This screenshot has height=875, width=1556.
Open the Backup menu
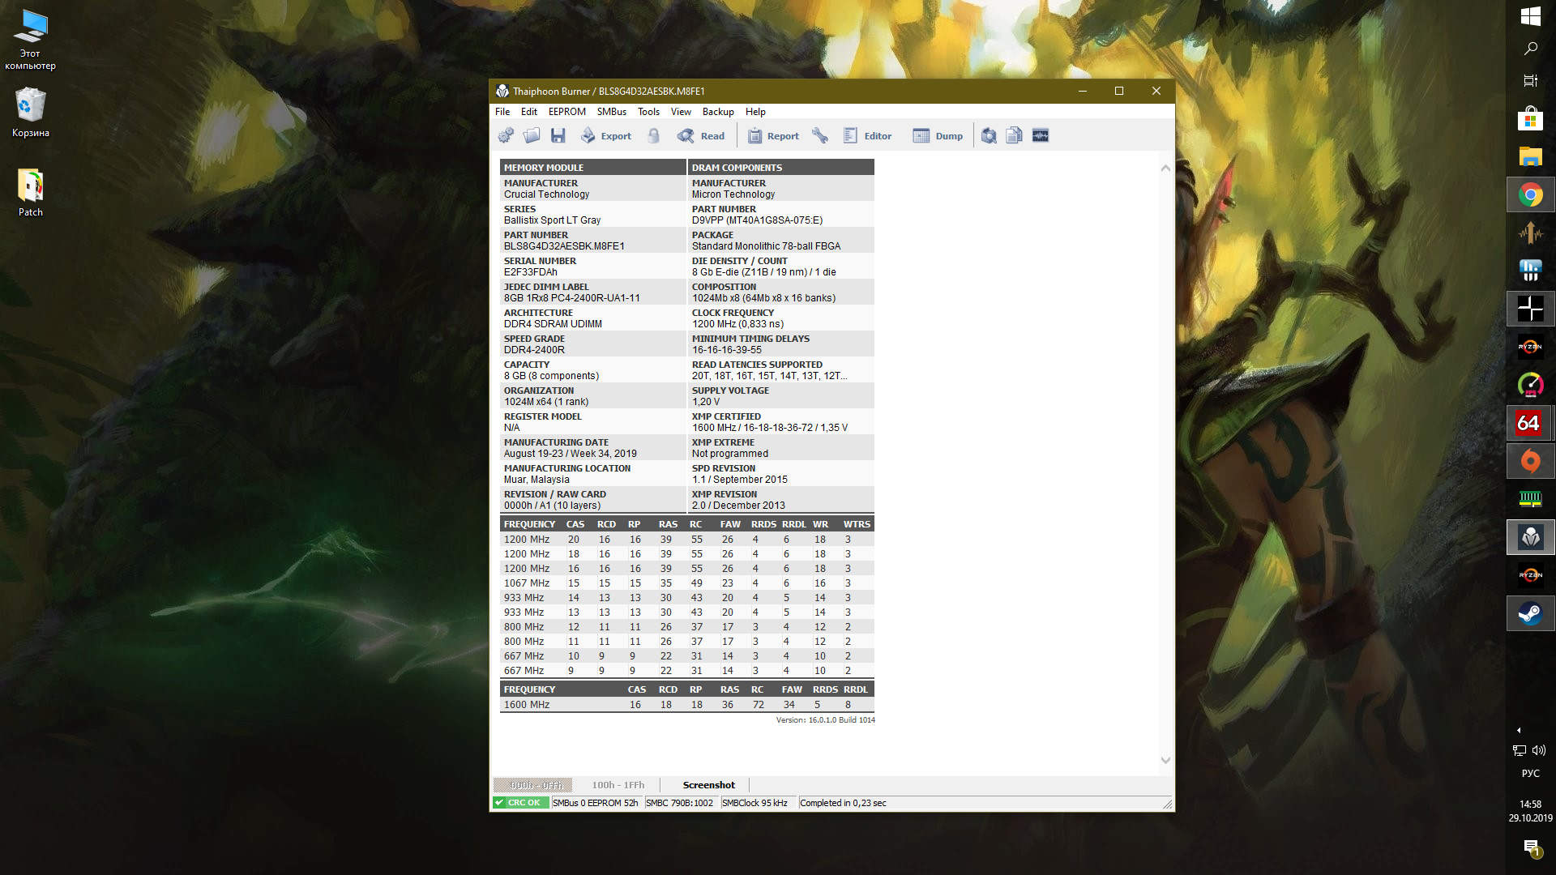pos(718,112)
